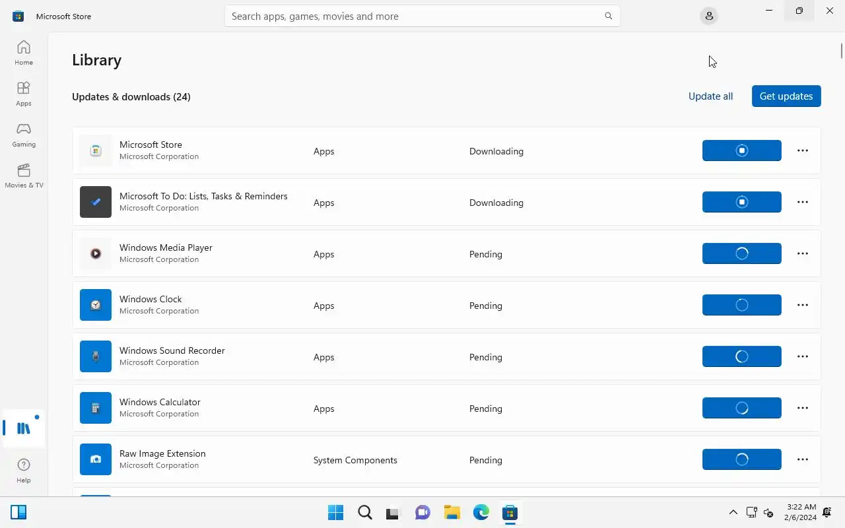This screenshot has width=845, height=528.
Task: Click Raw Image Extension pending button
Action: pos(742,459)
